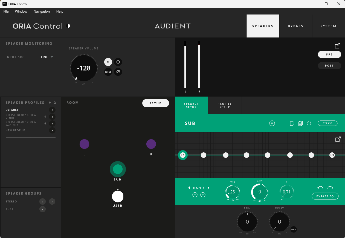Click lightning icon next to W-O SUB profile
The image size is (345, 238).
[45, 124]
